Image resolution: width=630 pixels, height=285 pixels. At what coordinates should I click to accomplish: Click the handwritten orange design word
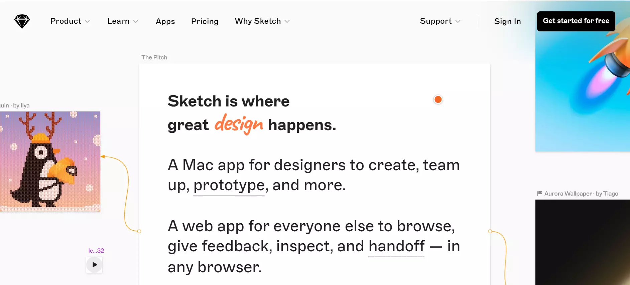[x=239, y=124]
